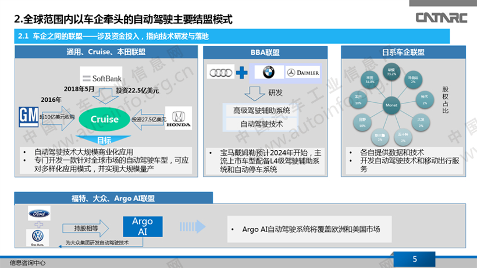Click the Volkswagen logo

pyautogui.click(x=38, y=238)
